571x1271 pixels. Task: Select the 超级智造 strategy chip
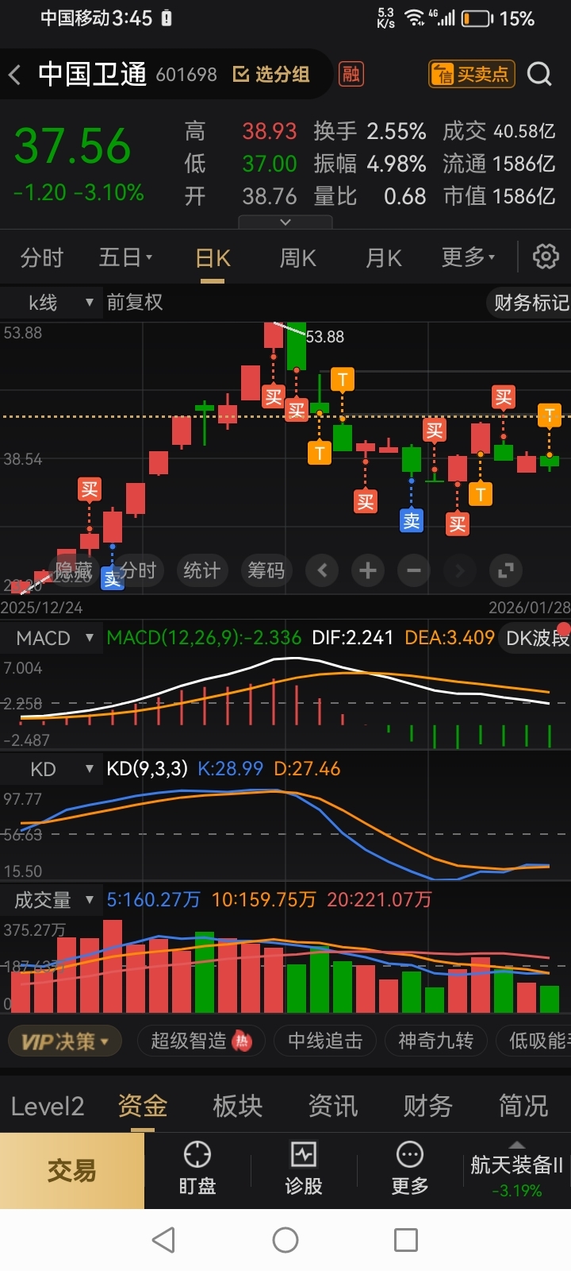coord(201,1041)
